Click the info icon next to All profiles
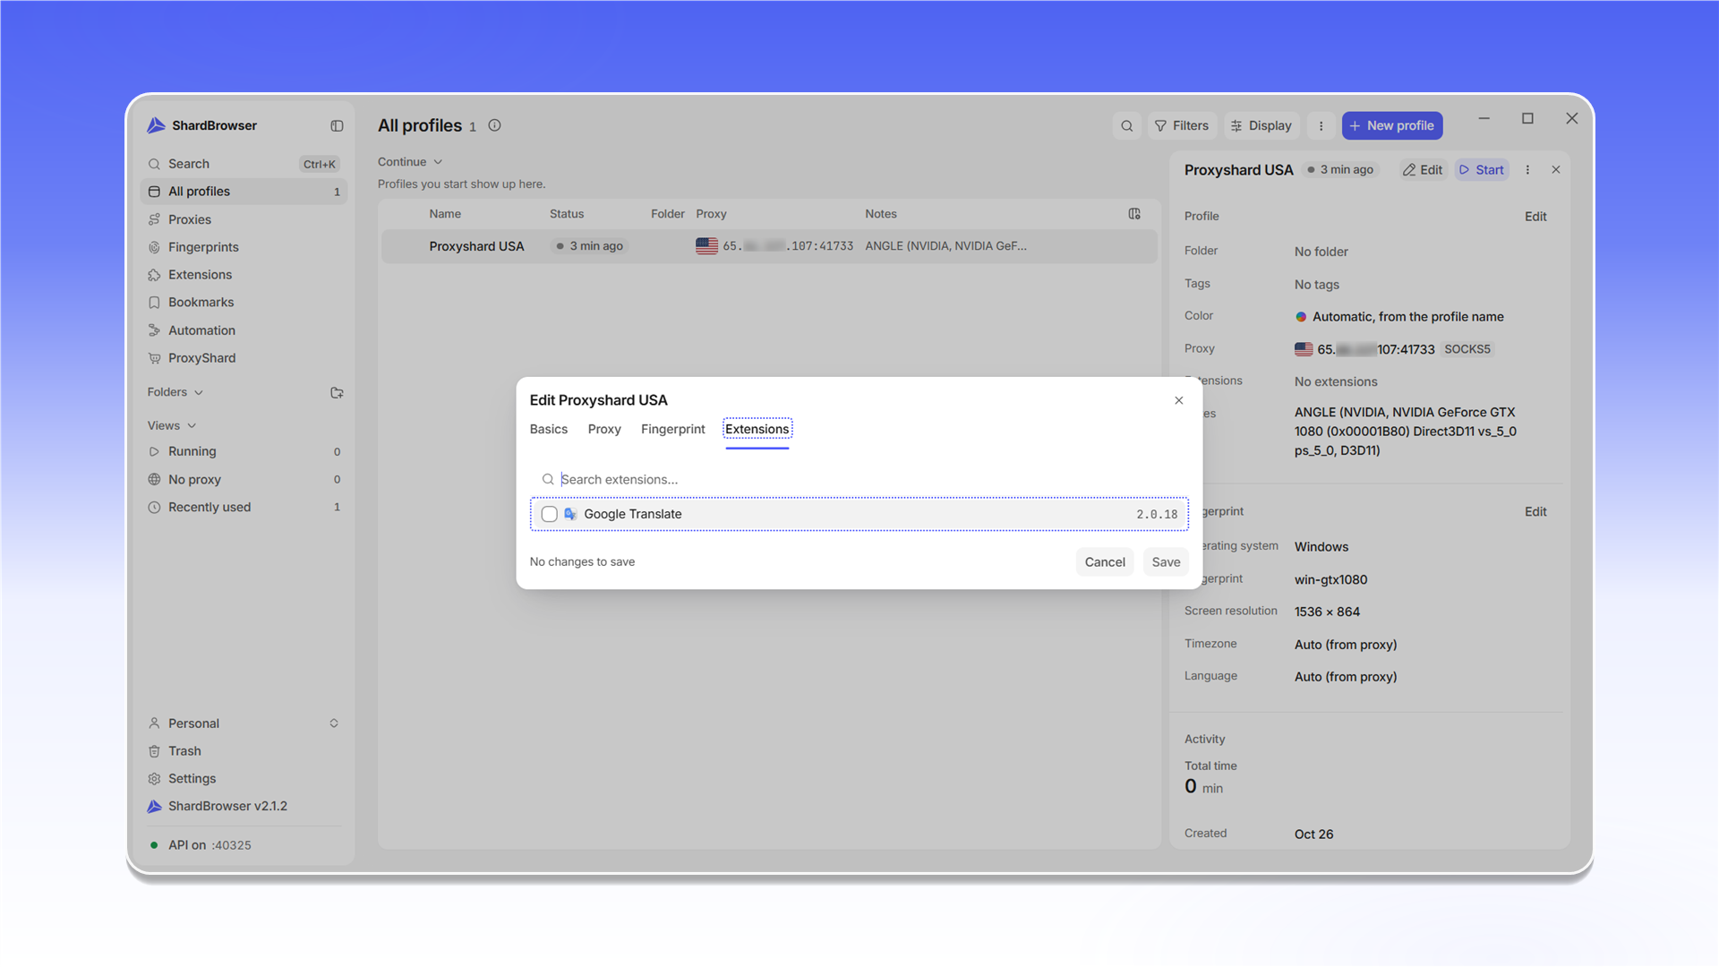Screen dimensions: 1719x967 (494, 125)
